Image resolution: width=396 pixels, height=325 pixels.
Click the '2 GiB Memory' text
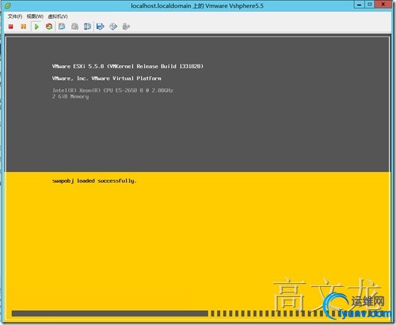point(70,96)
